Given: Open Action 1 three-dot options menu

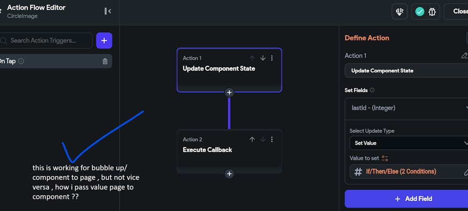Looking at the screenshot, I should [272, 58].
